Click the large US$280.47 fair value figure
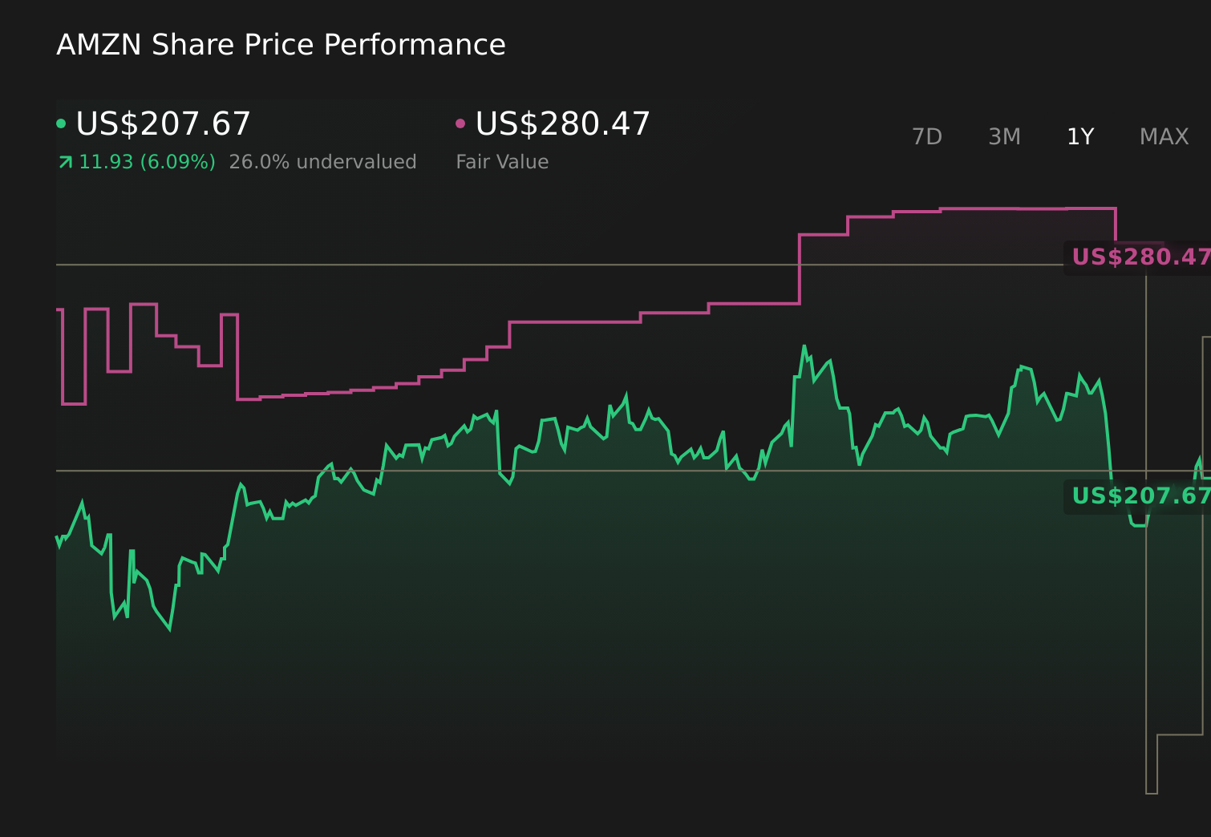The height and width of the screenshot is (837, 1211). tap(562, 124)
